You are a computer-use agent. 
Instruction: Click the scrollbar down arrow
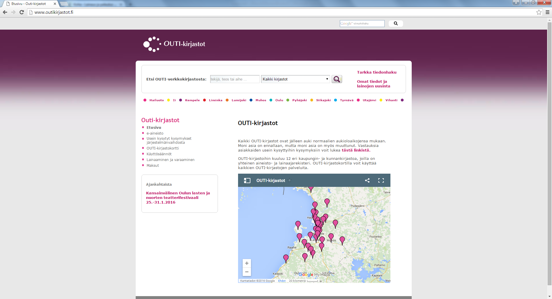pyautogui.click(x=549, y=296)
